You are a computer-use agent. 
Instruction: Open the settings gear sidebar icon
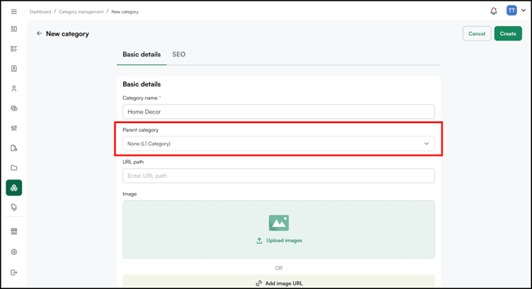[14, 252]
